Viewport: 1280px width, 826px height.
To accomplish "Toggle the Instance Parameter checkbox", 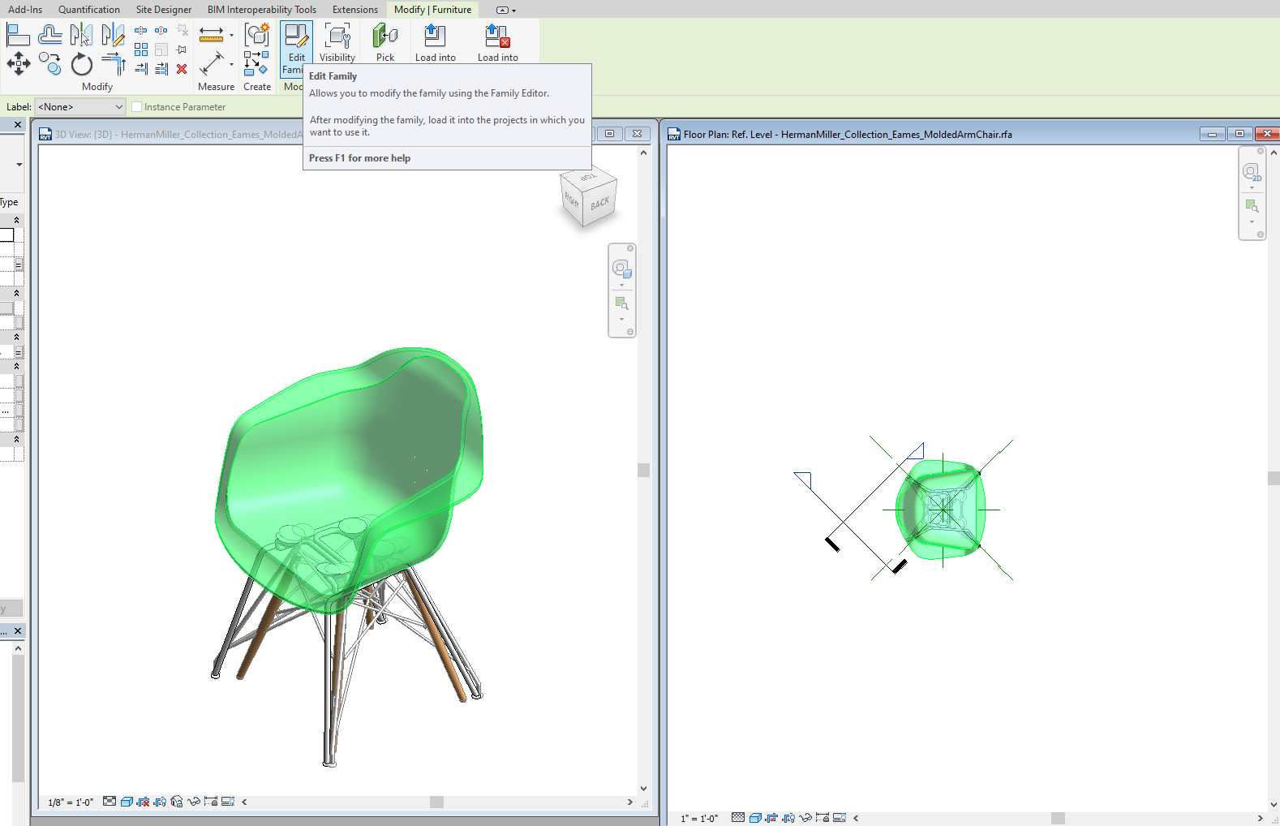I will tap(137, 107).
